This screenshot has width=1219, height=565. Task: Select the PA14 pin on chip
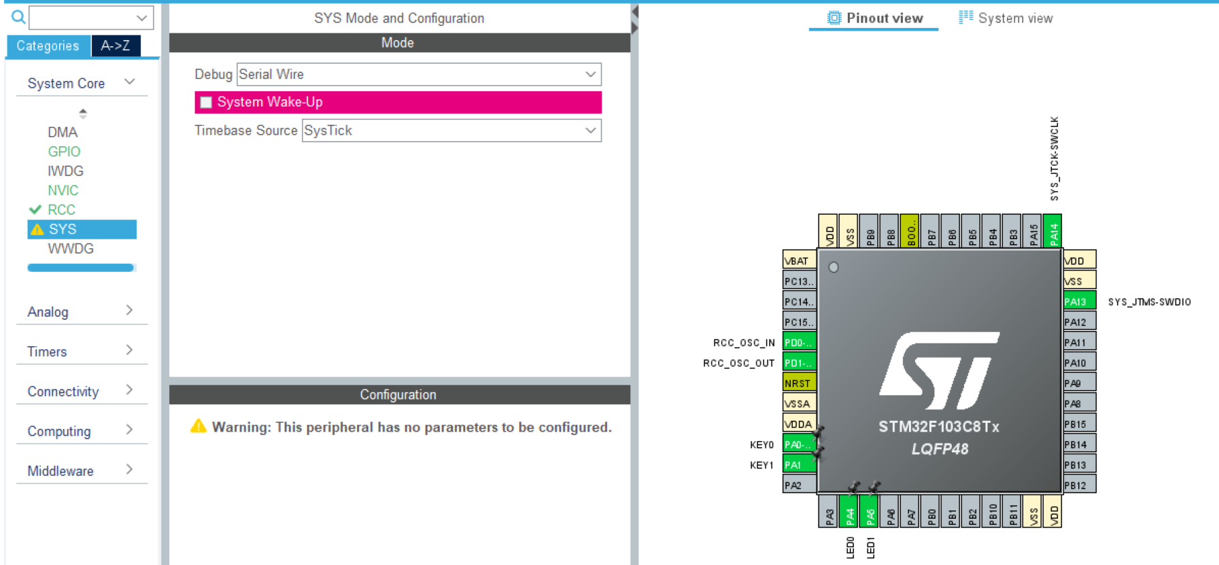click(1052, 231)
